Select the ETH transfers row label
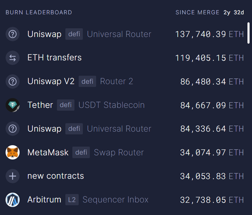Screen dimensions: 252x215 coord(55,58)
